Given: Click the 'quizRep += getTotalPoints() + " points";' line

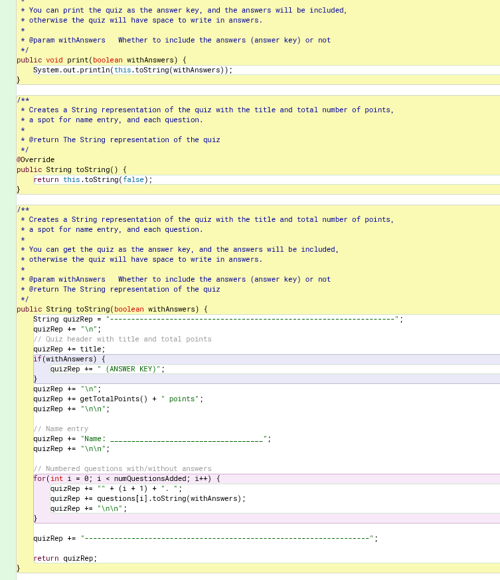Looking at the screenshot, I should (x=118, y=399).
